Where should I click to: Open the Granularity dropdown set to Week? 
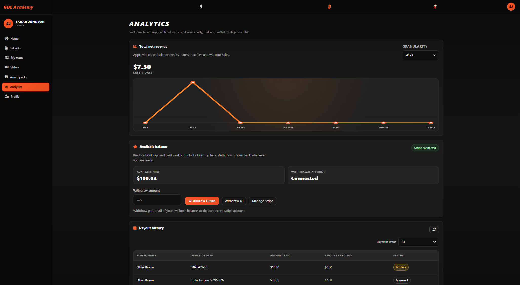click(x=421, y=55)
